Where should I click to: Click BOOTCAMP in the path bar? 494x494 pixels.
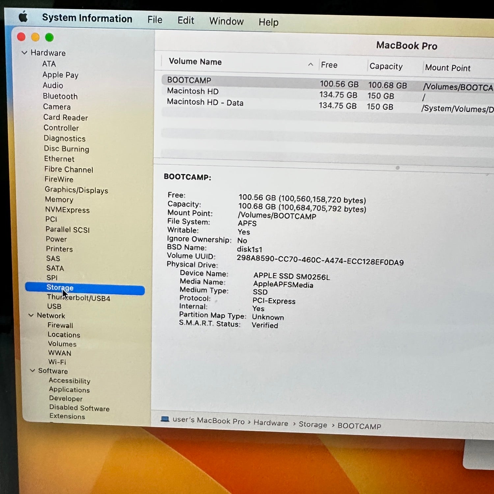click(359, 426)
